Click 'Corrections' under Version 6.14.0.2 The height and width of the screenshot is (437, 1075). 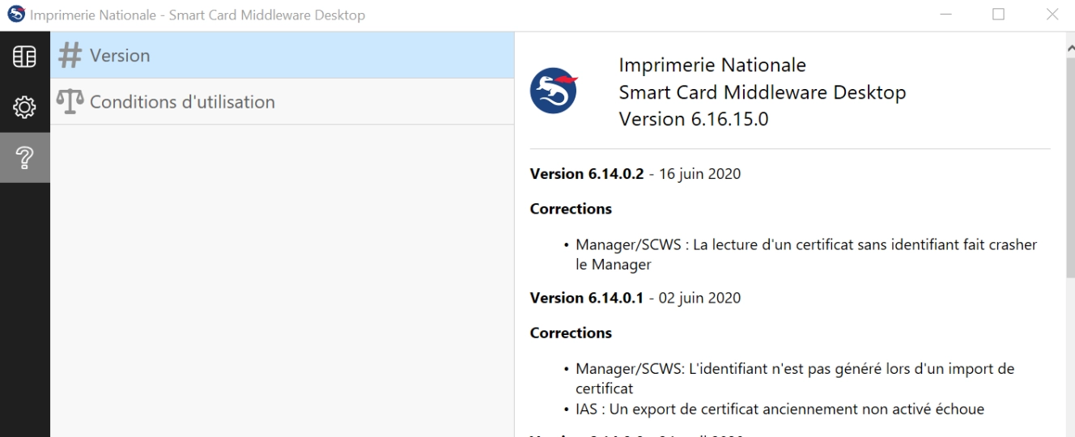pos(570,209)
